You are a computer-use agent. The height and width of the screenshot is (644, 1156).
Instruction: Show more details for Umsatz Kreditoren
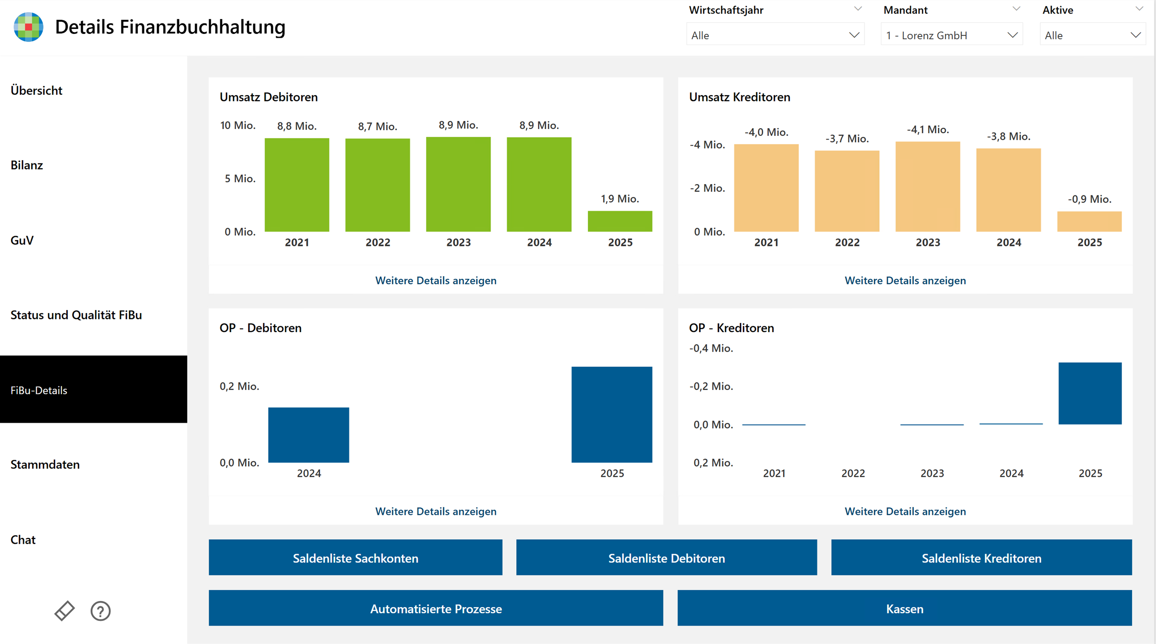pos(905,280)
